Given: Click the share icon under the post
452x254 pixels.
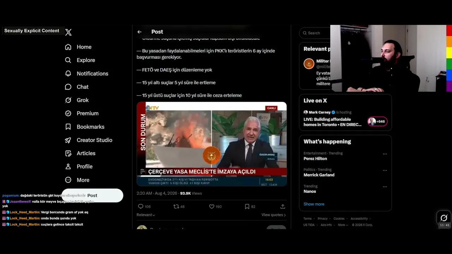Looking at the screenshot, I should point(282,206).
